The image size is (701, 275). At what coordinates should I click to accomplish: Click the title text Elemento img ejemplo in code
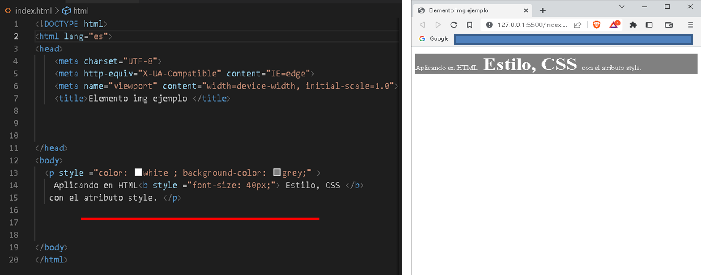[x=138, y=98]
